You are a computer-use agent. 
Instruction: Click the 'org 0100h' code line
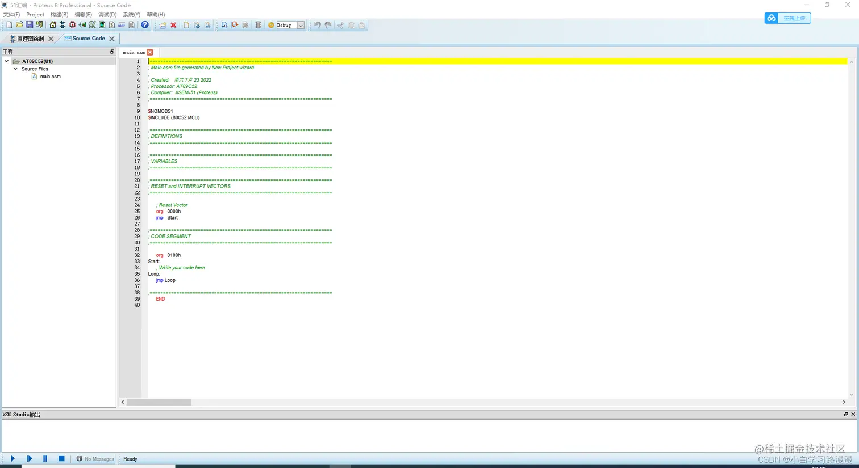(168, 255)
